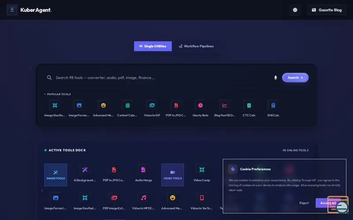The height and width of the screenshot is (220, 353).
Task: Accept All cookies
Action: tap(328, 203)
